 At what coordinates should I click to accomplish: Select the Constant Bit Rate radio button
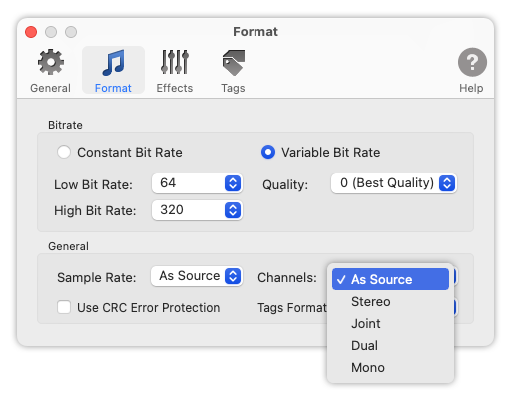point(64,152)
